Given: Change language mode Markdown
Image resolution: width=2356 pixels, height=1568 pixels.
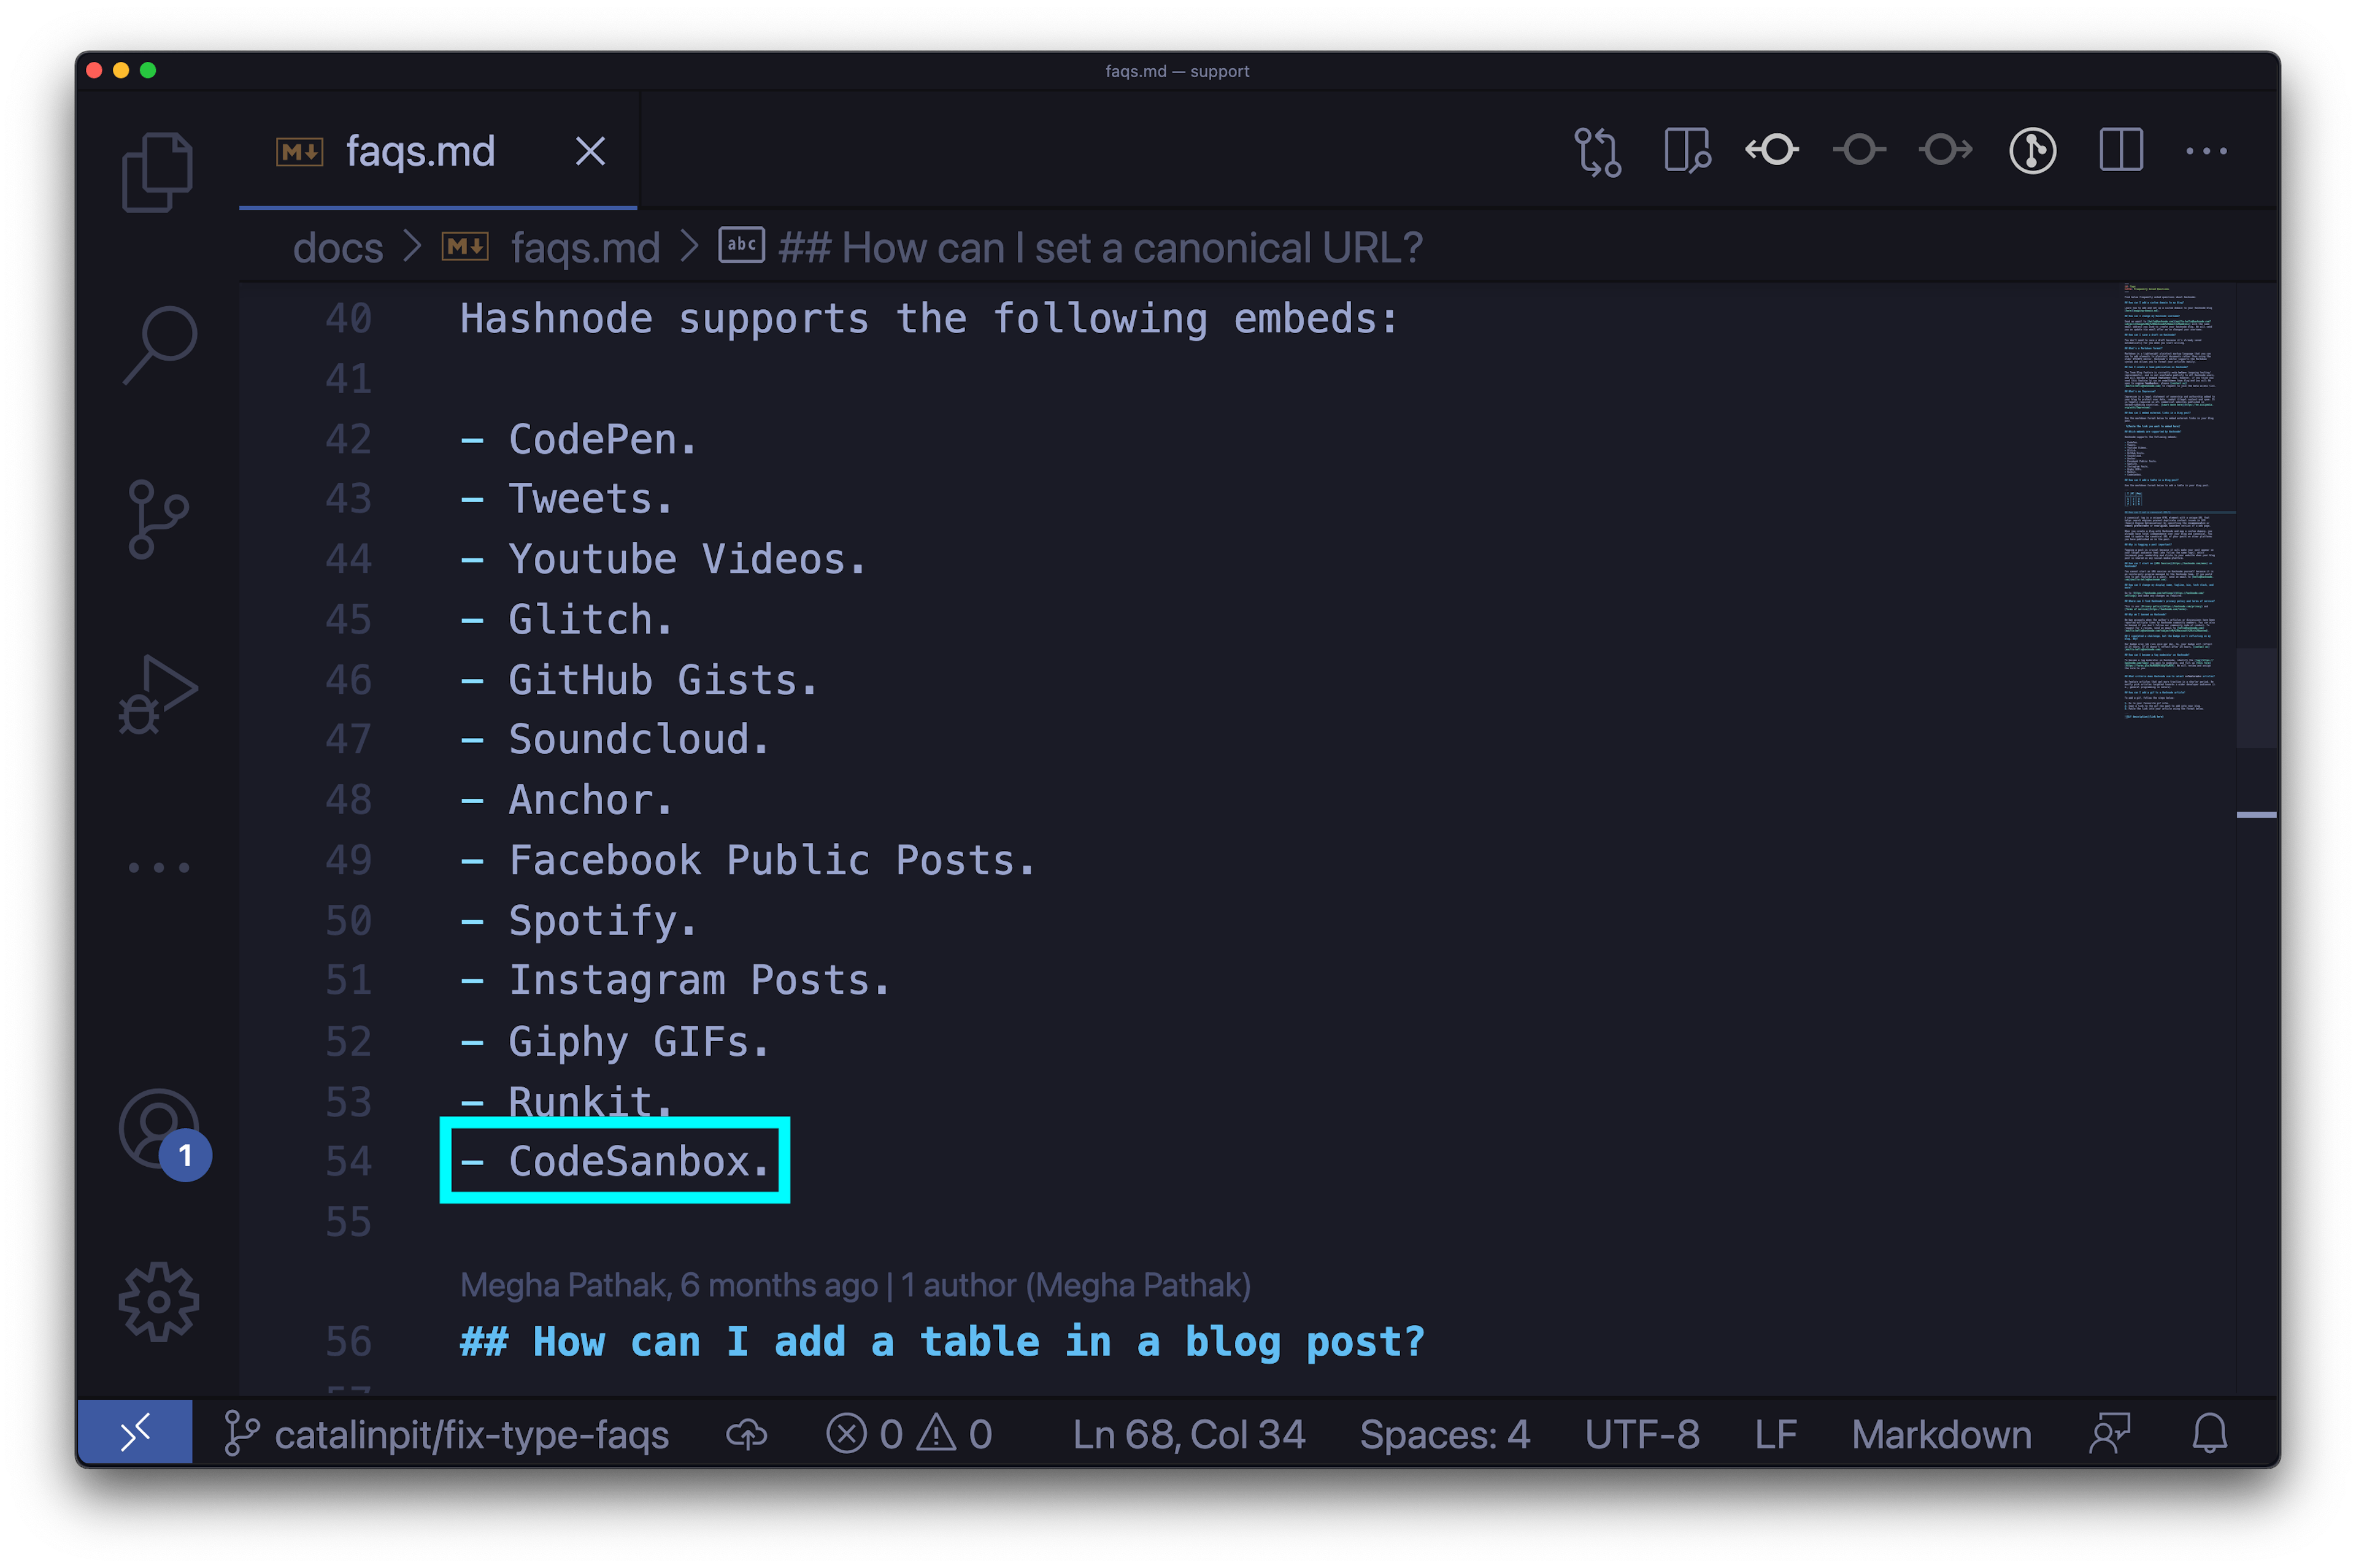Looking at the screenshot, I should (x=1941, y=1434).
